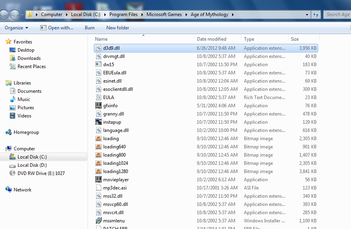Image resolution: width=351 pixels, height=229 pixels.
Task: Select the movieplayer application icon
Action: [98, 180]
